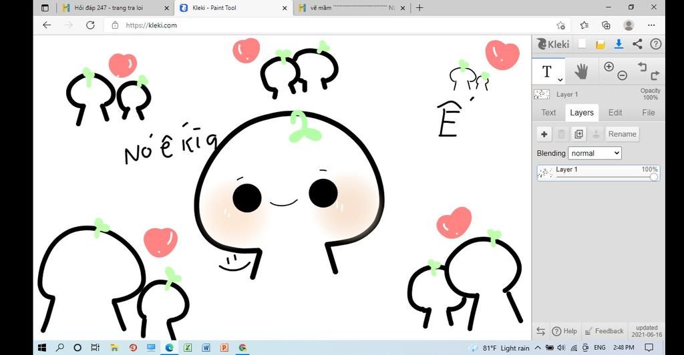Viewport: 684px width, 355px height.
Task: Share the drawing with the share icon
Action: point(637,44)
